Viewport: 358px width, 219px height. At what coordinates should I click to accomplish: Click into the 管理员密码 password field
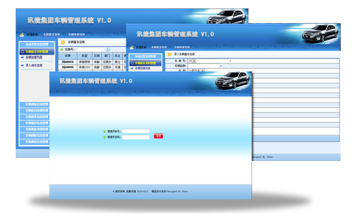(x=135, y=137)
